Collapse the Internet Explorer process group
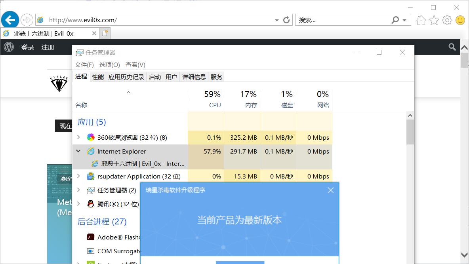 (x=78, y=151)
